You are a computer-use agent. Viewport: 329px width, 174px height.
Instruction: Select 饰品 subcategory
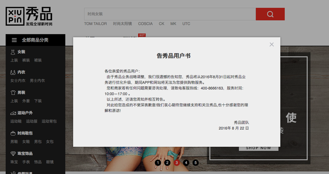pyautogui.click(x=38, y=162)
